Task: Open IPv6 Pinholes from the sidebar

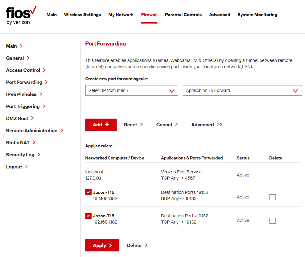Action: pos(21,94)
